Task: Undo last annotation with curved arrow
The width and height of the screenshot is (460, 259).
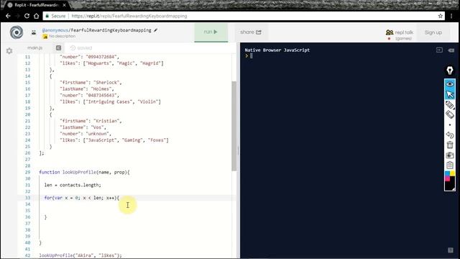Action: coord(450,135)
